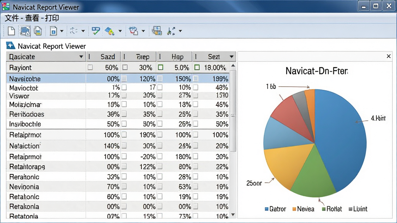
Task: Click the -20% cell value
Action: (148, 157)
